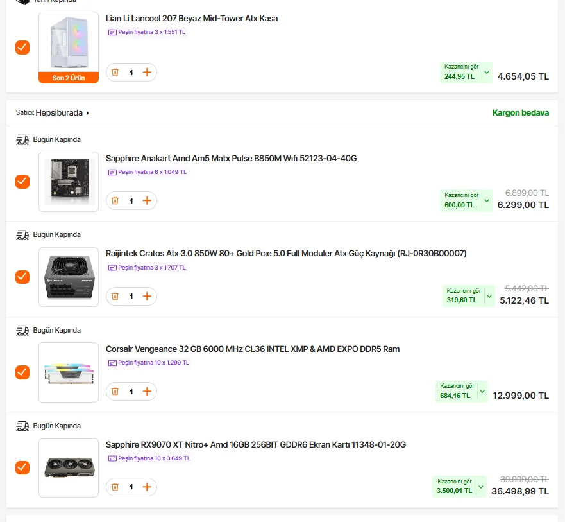Expand savings dropdown for Sapphire B850M motherboard
This screenshot has width=565, height=522.
tap(485, 200)
